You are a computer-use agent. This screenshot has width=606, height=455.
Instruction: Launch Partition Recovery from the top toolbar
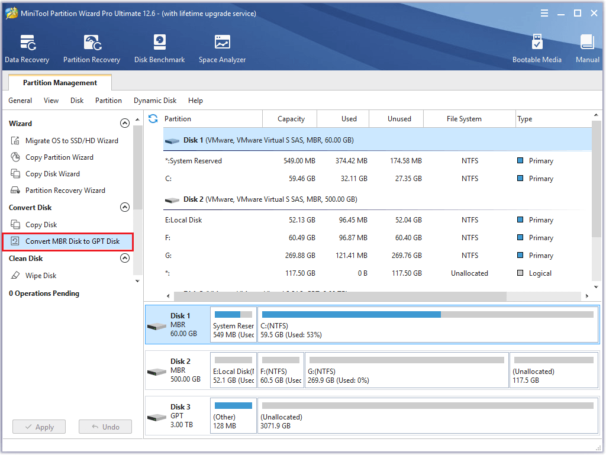[x=92, y=49]
